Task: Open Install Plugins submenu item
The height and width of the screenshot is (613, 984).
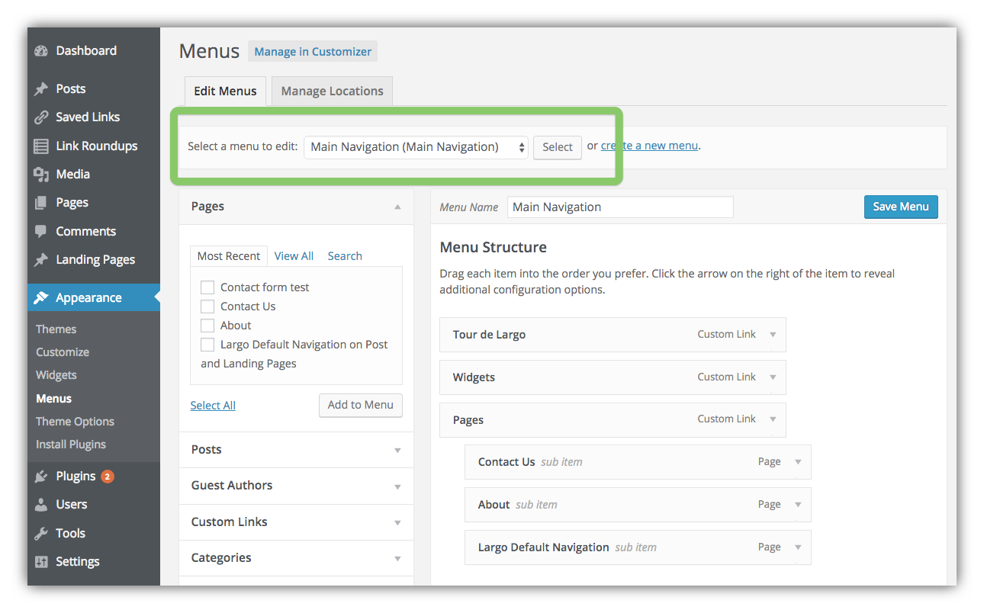Action: (71, 445)
